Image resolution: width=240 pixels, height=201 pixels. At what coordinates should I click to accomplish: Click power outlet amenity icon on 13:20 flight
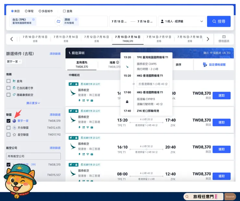(79, 127)
